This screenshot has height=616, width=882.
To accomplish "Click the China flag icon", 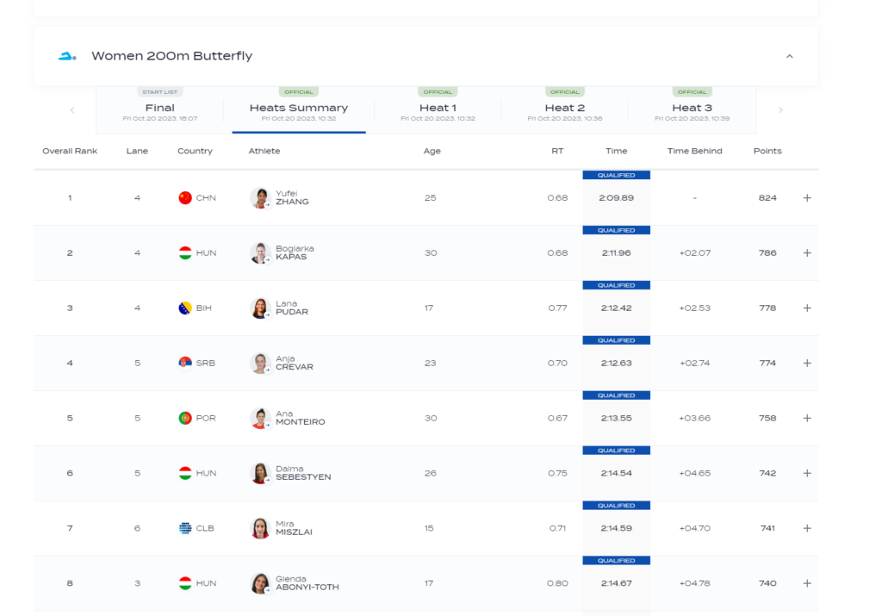I will (185, 198).
